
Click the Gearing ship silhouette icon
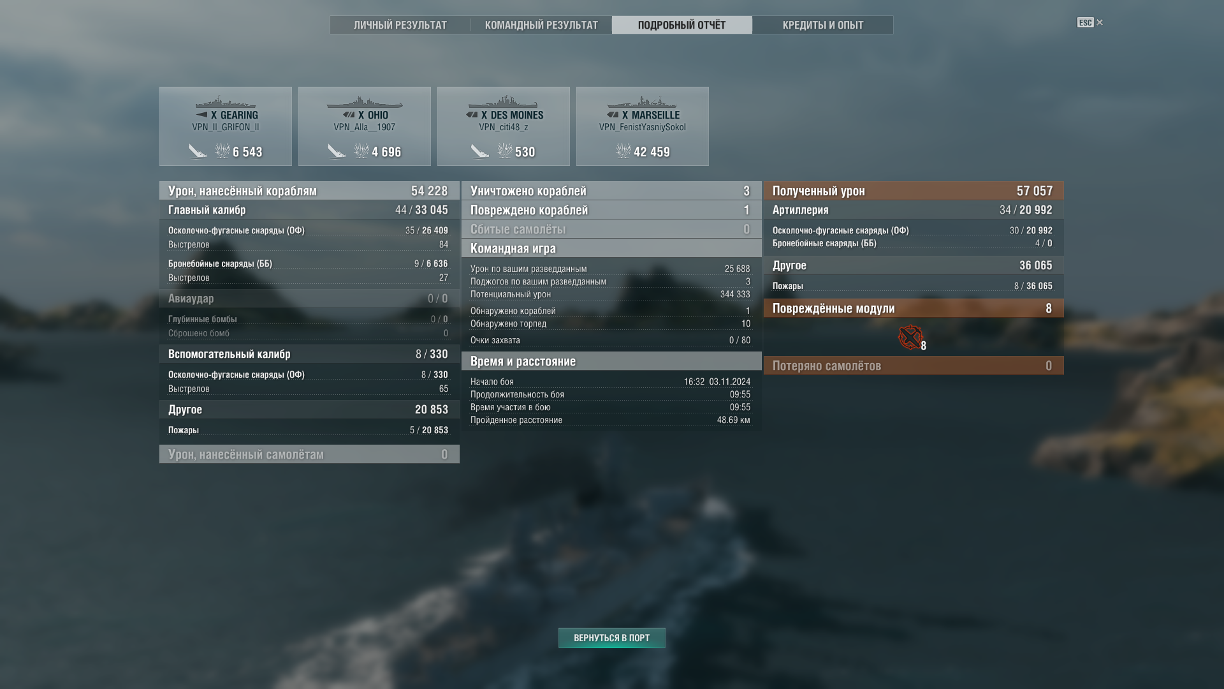226,103
